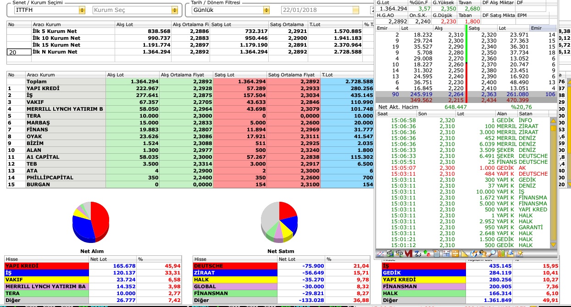The width and height of the screenshot is (571, 307).
Task: Click the Toplam row in broker table
Action: [x=190, y=81]
